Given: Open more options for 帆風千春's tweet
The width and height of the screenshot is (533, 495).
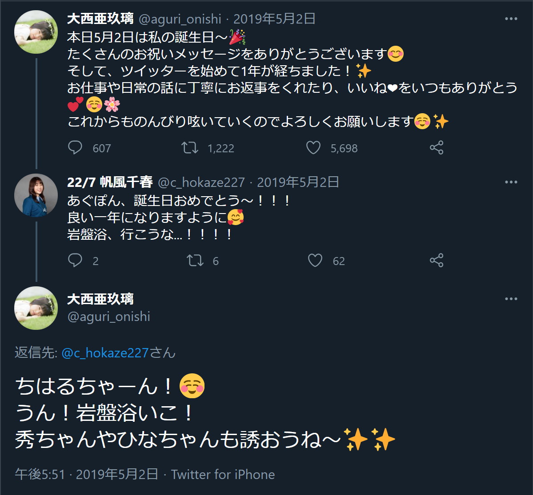Looking at the screenshot, I should coord(511,182).
